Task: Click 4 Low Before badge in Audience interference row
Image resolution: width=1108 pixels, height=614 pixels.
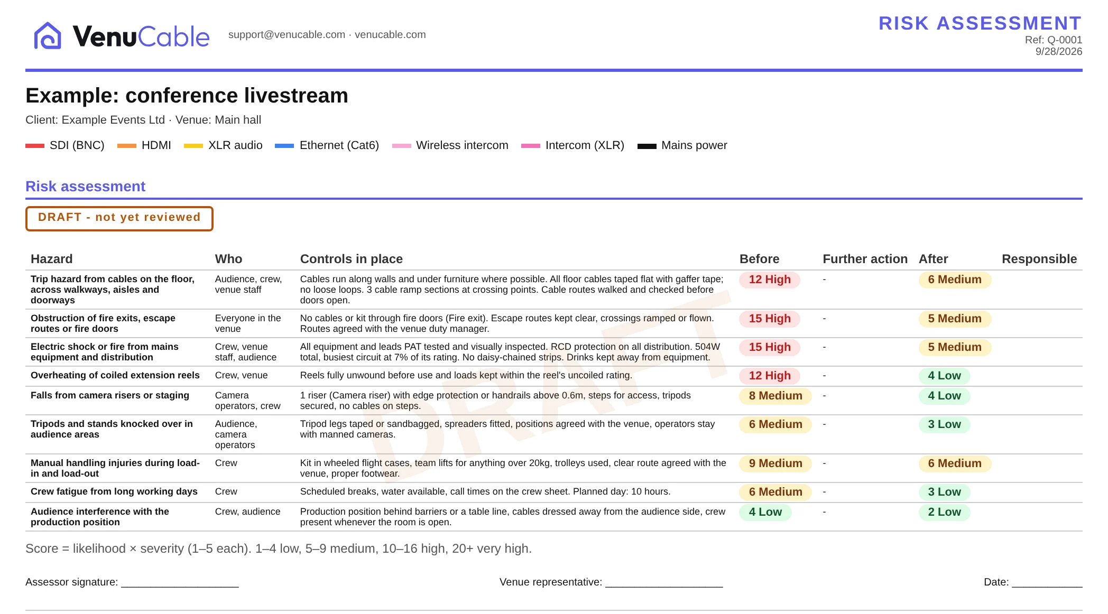Action: (765, 513)
